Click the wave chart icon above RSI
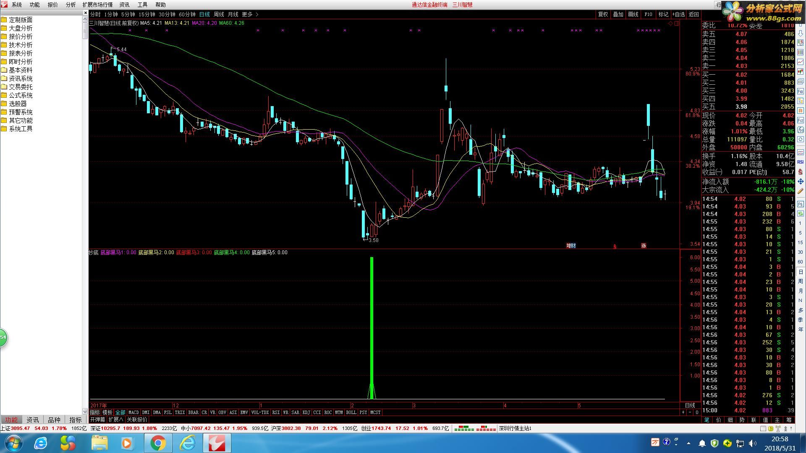Viewport: 806px width, 453px height. pyautogui.click(x=801, y=152)
